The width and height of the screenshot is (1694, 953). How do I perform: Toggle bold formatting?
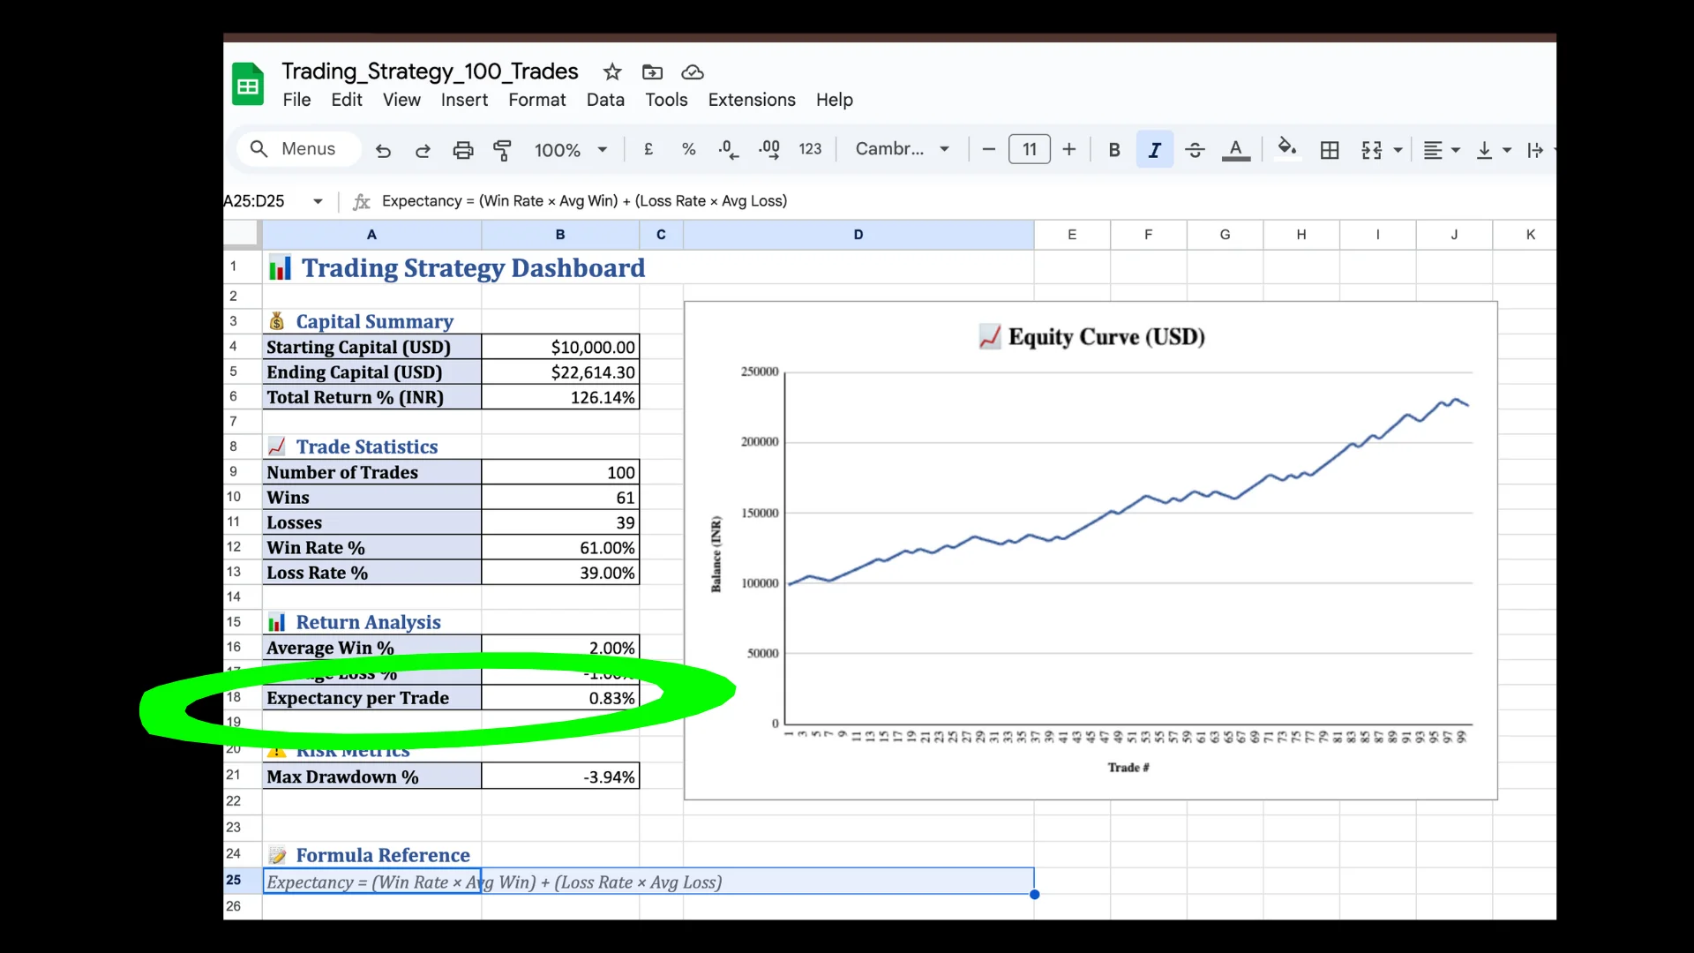(x=1114, y=150)
